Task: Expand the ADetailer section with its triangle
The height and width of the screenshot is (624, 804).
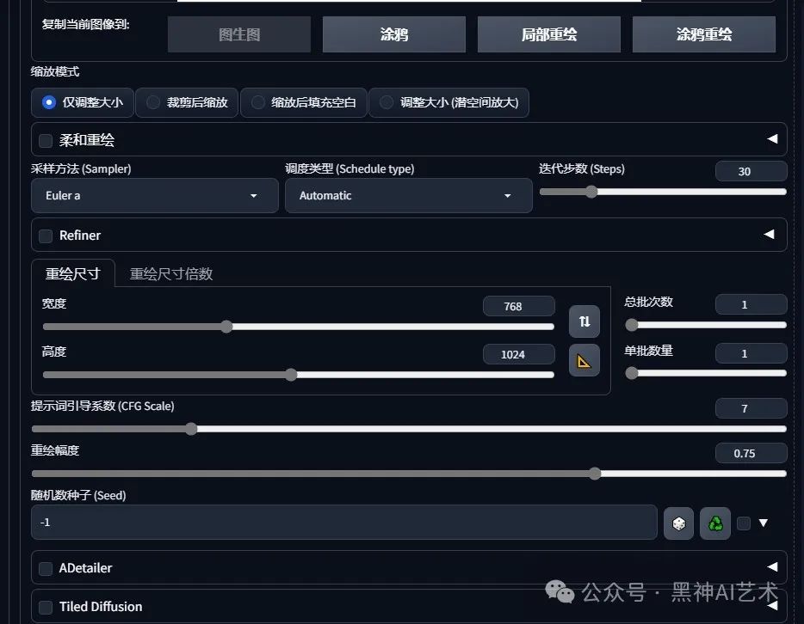Action: click(772, 566)
